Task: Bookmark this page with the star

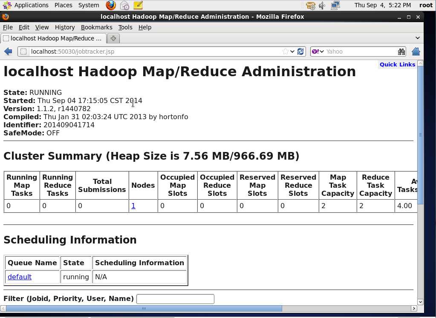Action: click(x=285, y=52)
